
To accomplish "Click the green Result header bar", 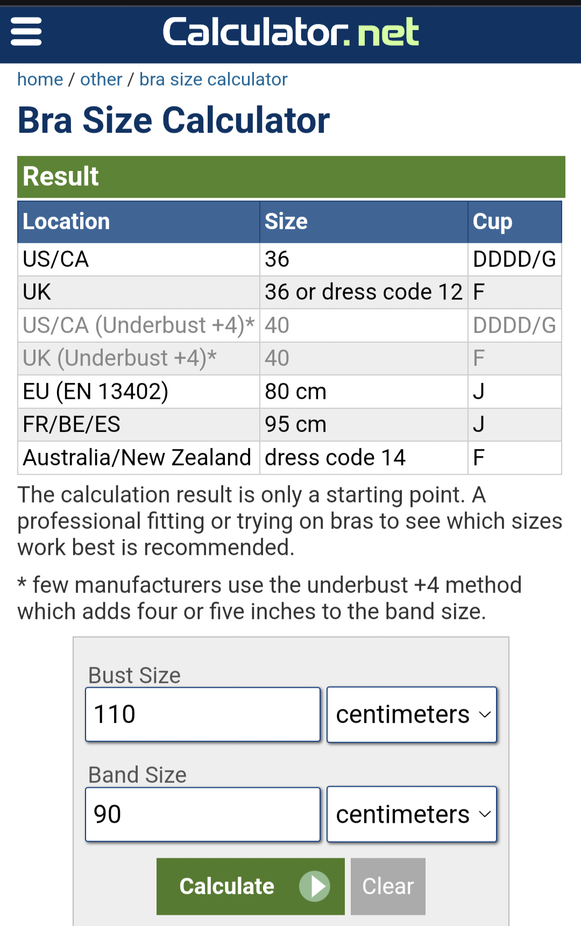I will pyautogui.click(x=290, y=176).
